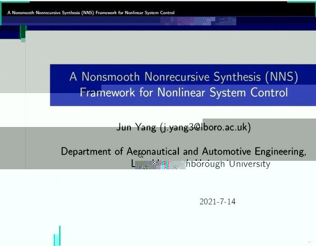Click the pointer cursor icon below 'Aeronautical'
This screenshot has height=246, width=316.
140,155
